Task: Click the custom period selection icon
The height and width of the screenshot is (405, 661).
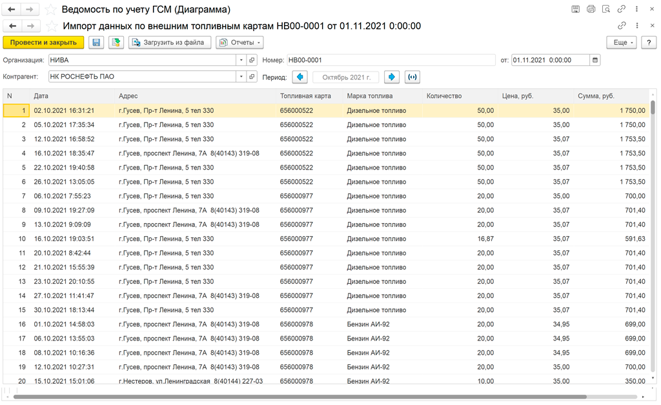Action: [x=412, y=77]
